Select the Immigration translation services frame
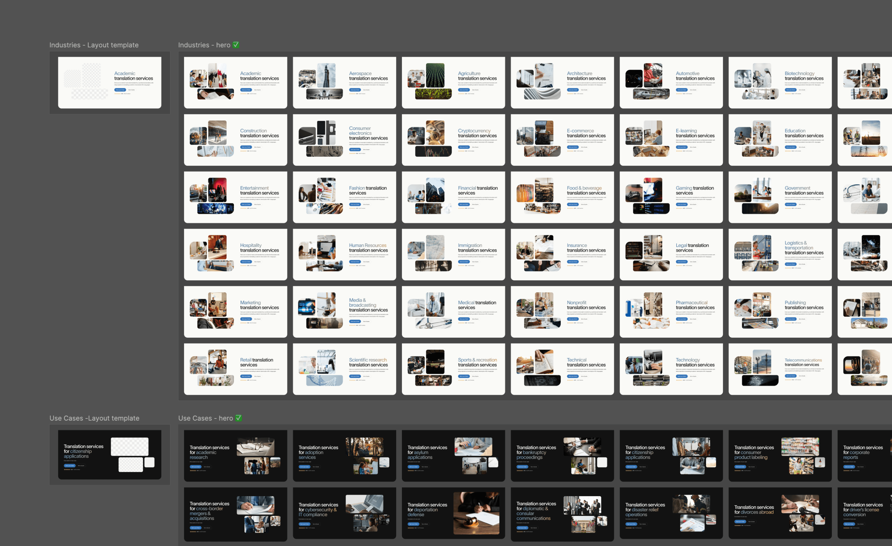Viewport: 892px width, 546px height. coord(453,254)
